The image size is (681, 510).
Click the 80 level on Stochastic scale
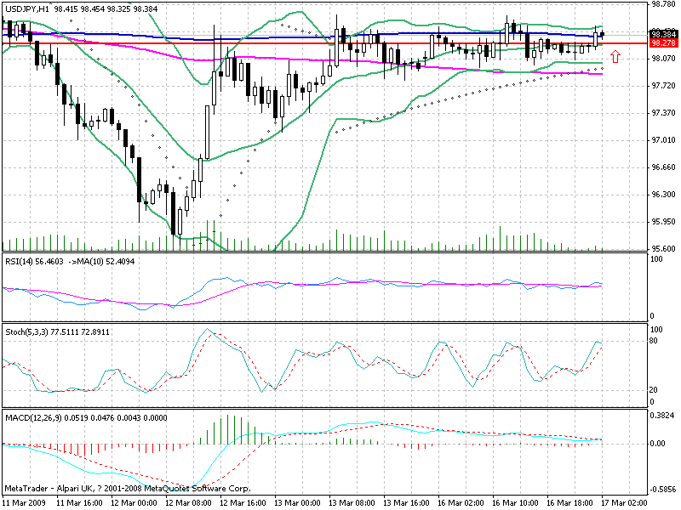pyautogui.click(x=653, y=341)
